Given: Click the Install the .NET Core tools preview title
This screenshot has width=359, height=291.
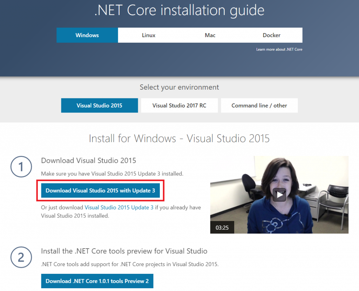Looking at the screenshot, I should (124, 251).
